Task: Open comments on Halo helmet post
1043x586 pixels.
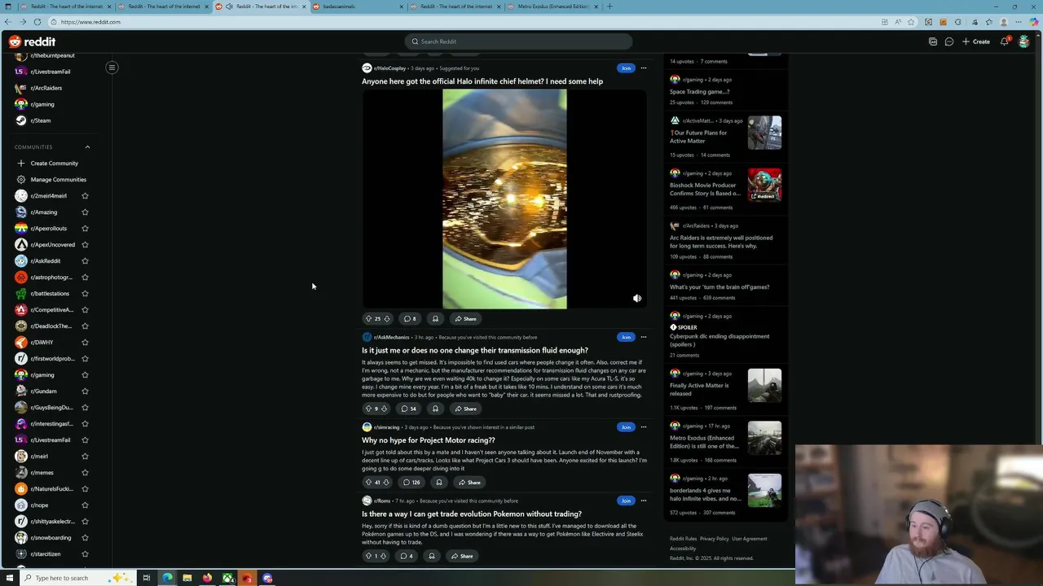Action: coord(410,319)
